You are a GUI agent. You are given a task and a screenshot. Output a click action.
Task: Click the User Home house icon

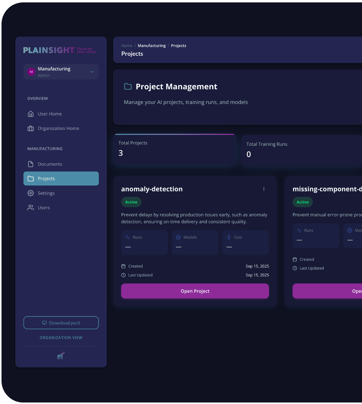click(30, 114)
